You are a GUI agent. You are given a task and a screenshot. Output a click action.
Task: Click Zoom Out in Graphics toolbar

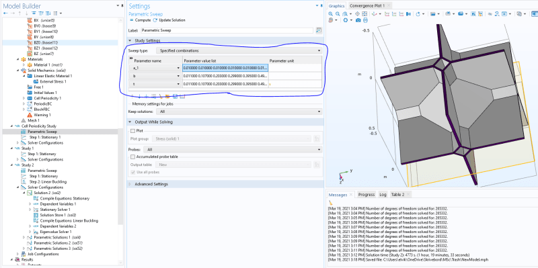[338, 13]
